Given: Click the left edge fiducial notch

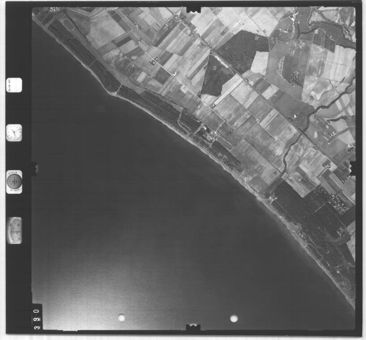Looking at the screenshot, I should [x=34, y=168].
